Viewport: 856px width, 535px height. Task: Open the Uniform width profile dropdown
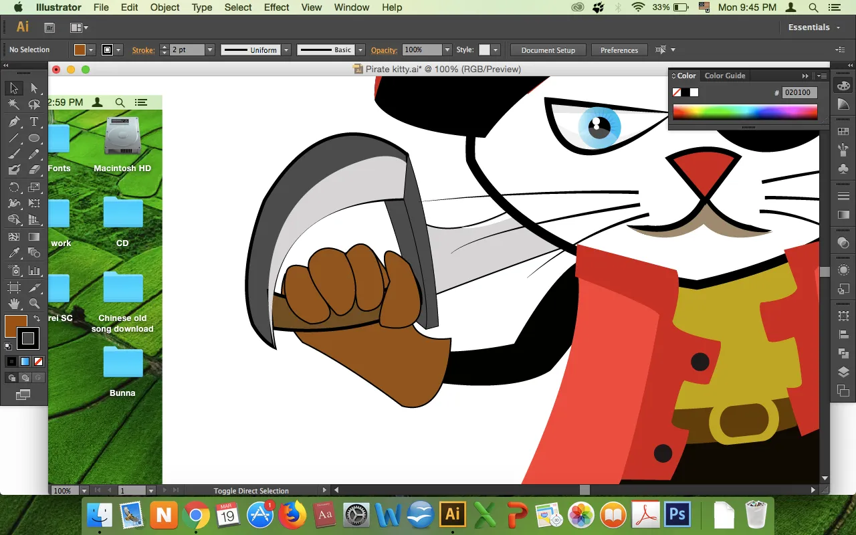pyautogui.click(x=286, y=50)
